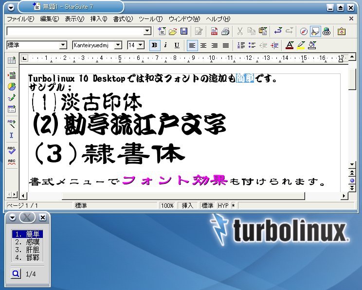Click insert fields icon in sidebar
This screenshot has height=290, width=362.
click(12, 75)
